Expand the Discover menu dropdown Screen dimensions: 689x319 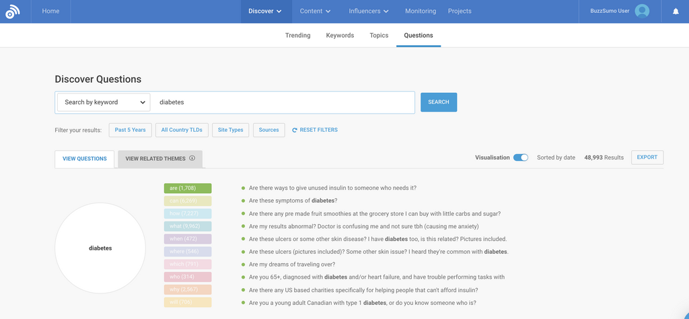click(264, 11)
